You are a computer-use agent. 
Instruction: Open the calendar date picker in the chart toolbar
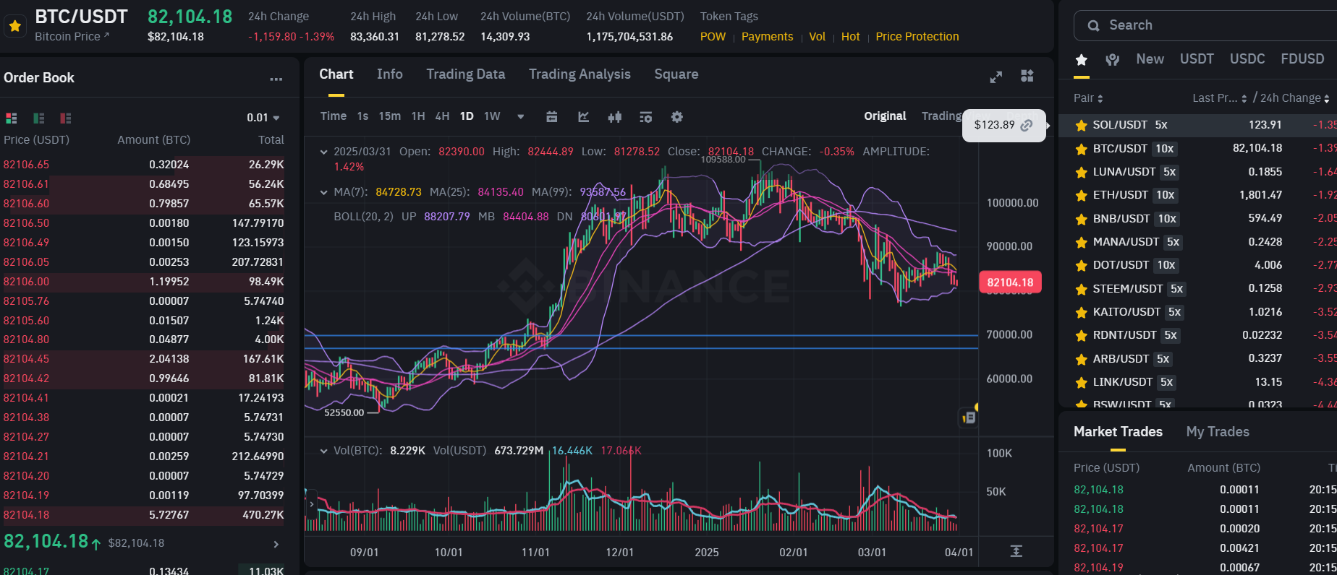tap(552, 116)
